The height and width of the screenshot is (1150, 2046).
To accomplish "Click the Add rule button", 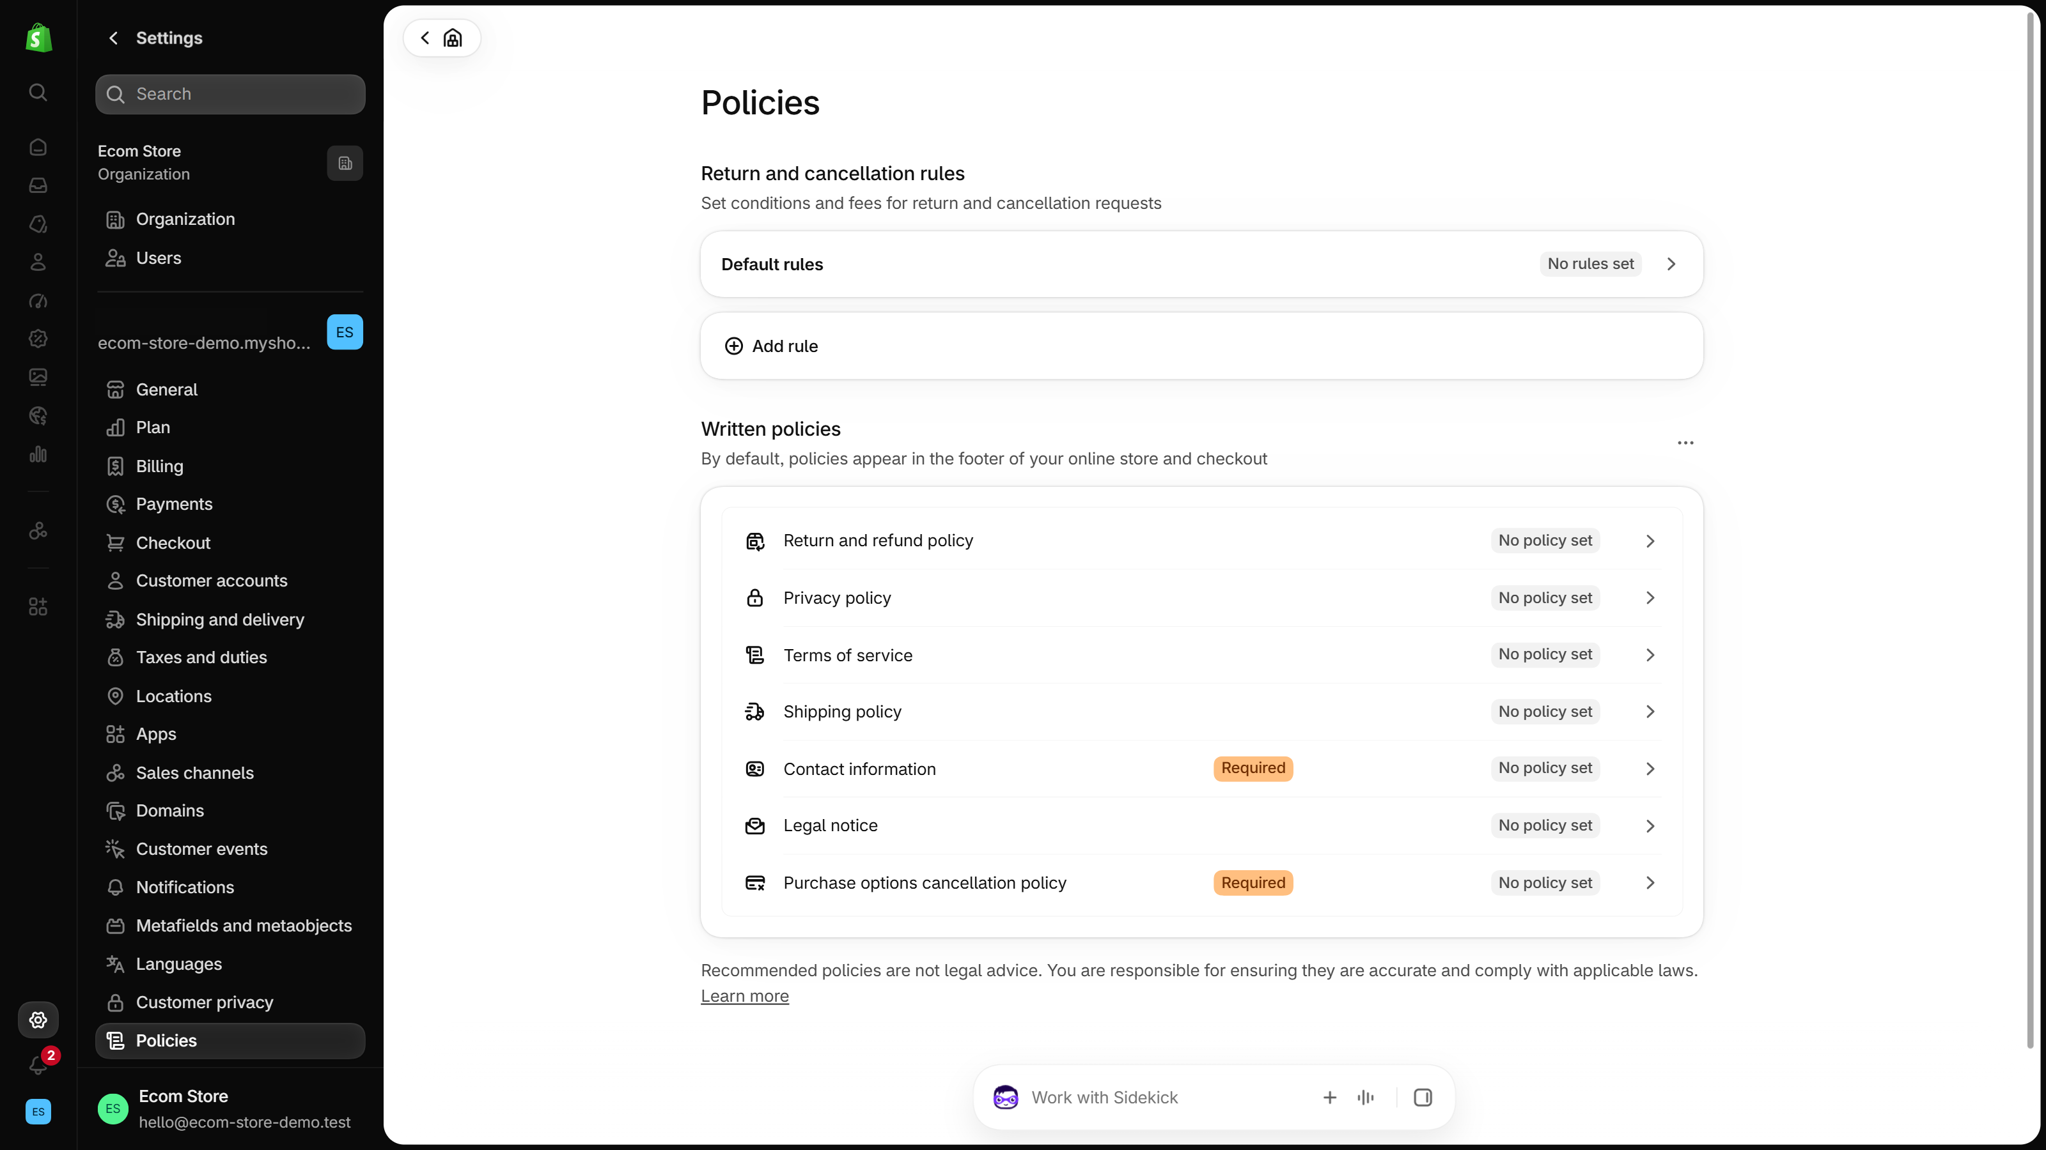I will (x=1202, y=346).
